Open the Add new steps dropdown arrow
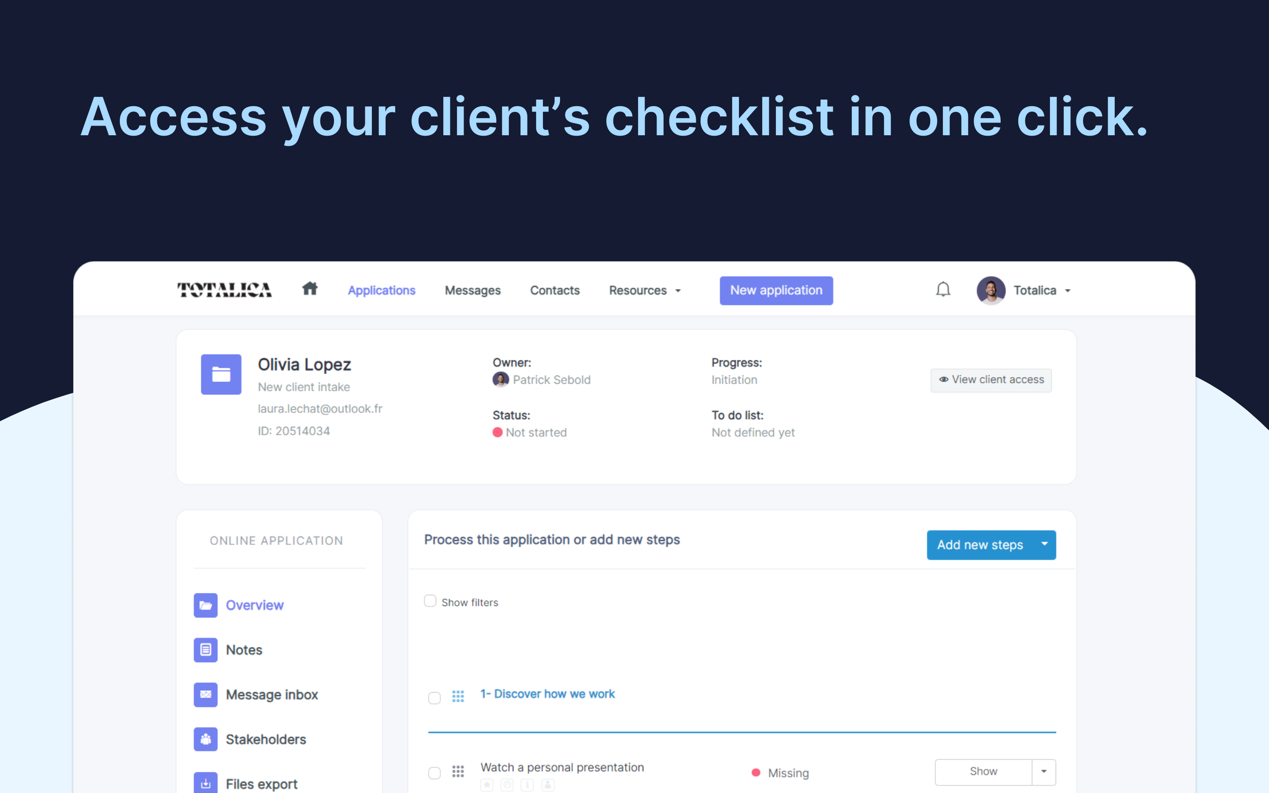Screen dimensions: 1269x793 click(1044, 545)
